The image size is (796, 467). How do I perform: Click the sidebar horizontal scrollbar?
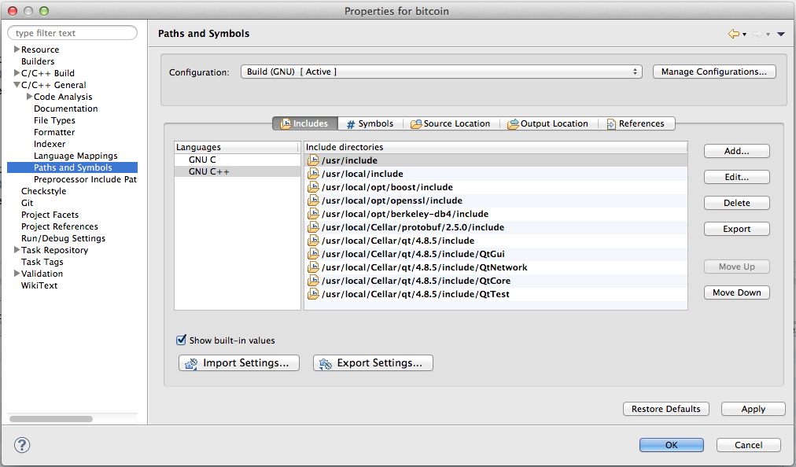pos(51,419)
